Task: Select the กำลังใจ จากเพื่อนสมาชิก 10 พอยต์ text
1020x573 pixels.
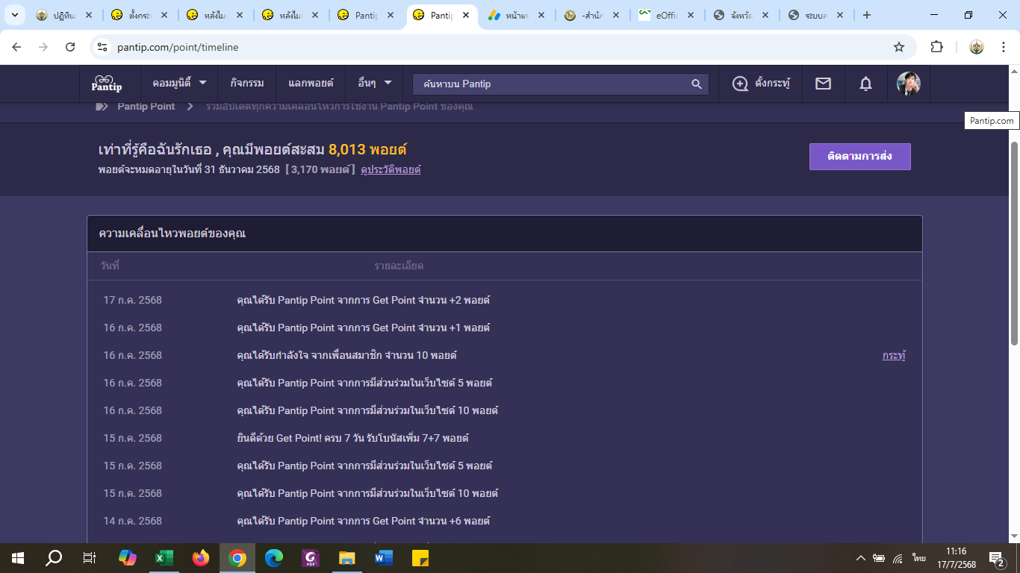Action: pyautogui.click(x=346, y=355)
